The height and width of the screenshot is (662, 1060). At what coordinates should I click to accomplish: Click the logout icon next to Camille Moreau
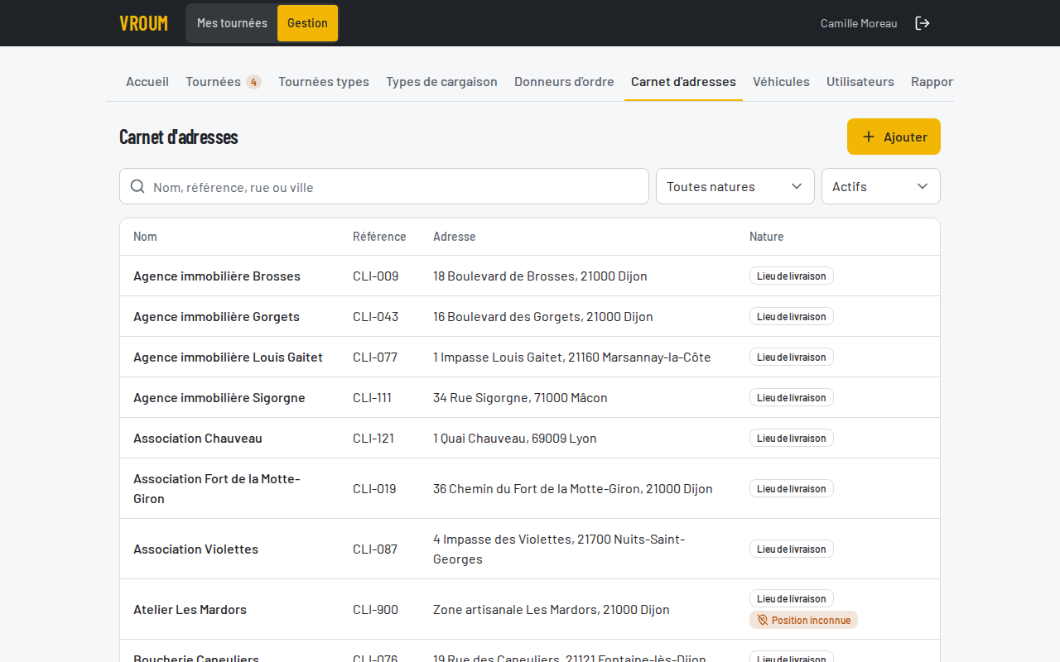tap(923, 23)
